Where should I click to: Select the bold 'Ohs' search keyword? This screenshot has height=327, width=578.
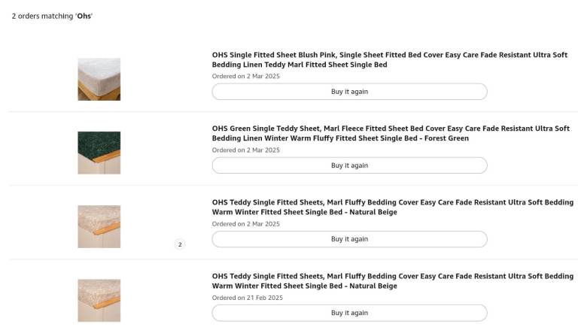[x=84, y=17]
